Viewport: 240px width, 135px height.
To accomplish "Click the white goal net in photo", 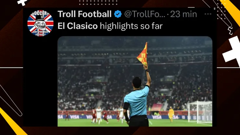I will [200, 112].
